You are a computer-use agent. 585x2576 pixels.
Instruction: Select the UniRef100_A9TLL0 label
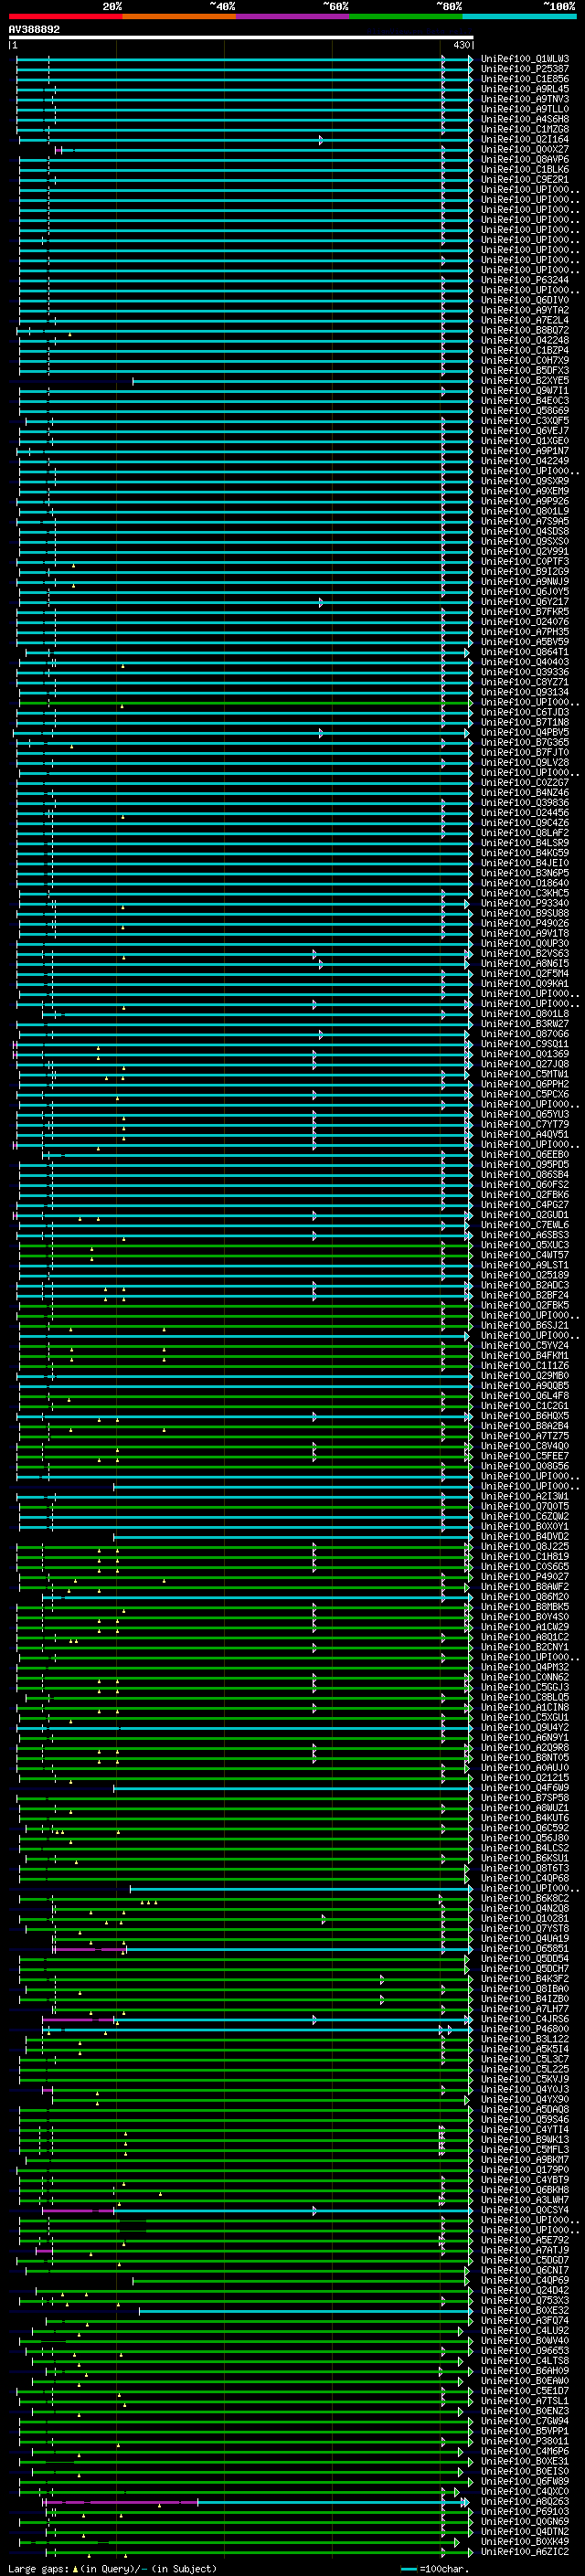[524, 109]
